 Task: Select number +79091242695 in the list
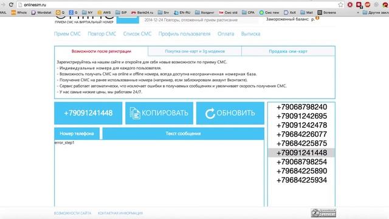coord(301,116)
